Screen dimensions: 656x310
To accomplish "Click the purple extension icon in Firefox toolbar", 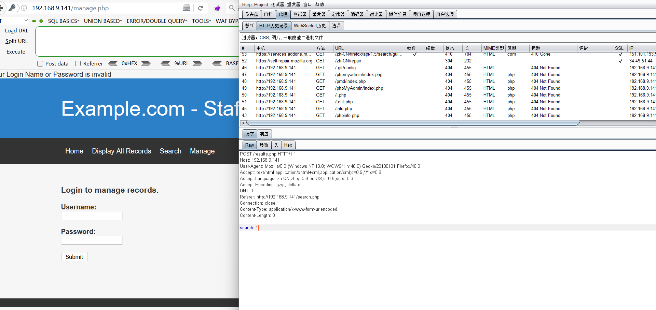I will (217, 8).
